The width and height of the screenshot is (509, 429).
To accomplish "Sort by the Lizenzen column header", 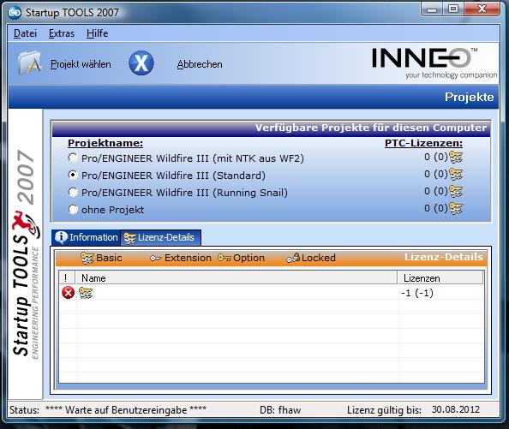I will point(440,278).
